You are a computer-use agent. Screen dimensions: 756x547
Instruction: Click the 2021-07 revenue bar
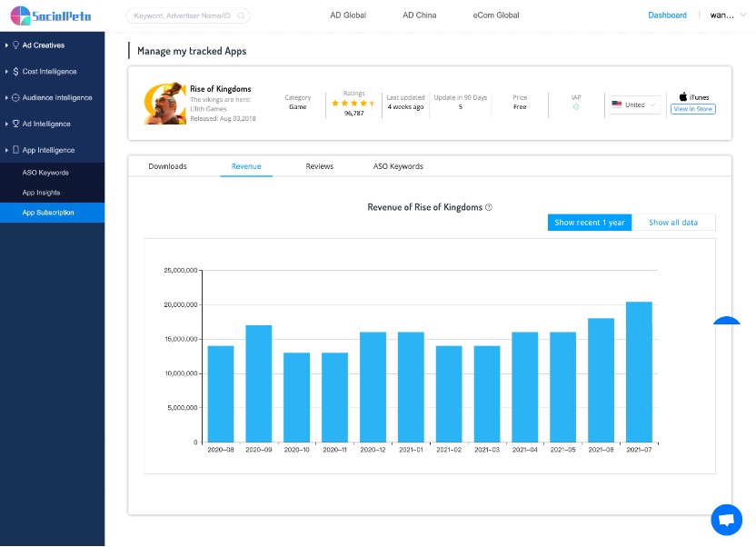coord(639,372)
